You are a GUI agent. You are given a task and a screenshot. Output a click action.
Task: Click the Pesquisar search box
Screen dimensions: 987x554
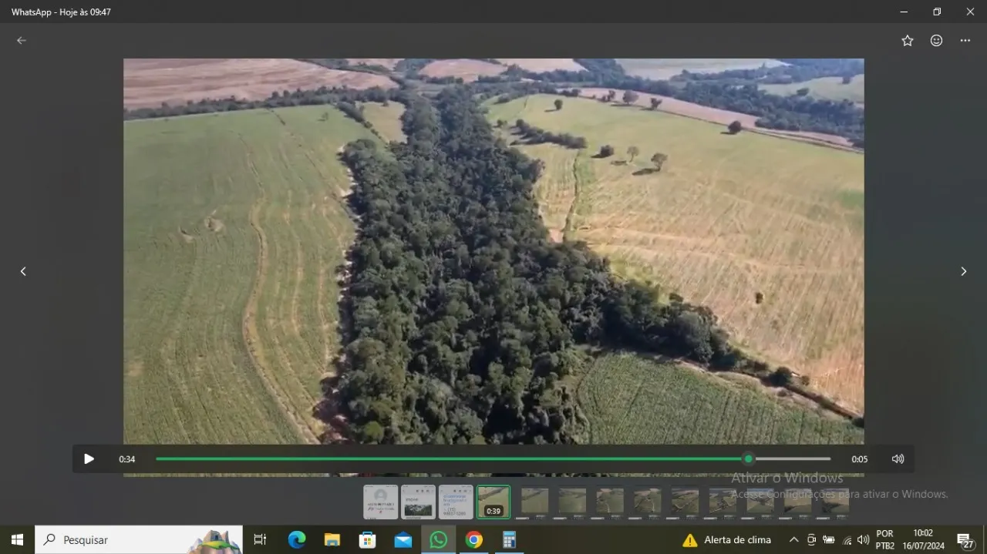tap(139, 540)
